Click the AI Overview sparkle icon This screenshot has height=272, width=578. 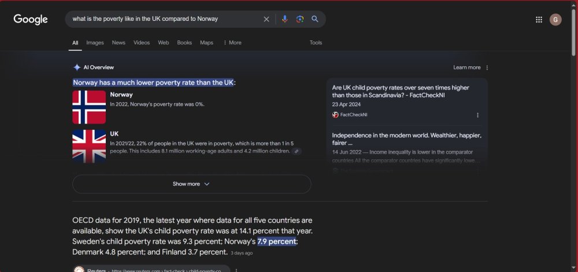pyautogui.click(x=77, y=68)
